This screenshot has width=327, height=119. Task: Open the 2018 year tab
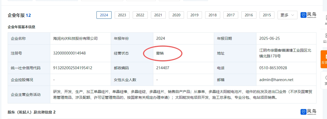pyautogui.click(x=213, y=15)
